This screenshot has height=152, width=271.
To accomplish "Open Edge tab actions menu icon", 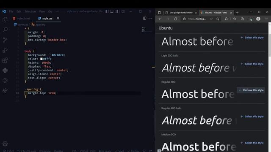I will (x=159, y=13).
